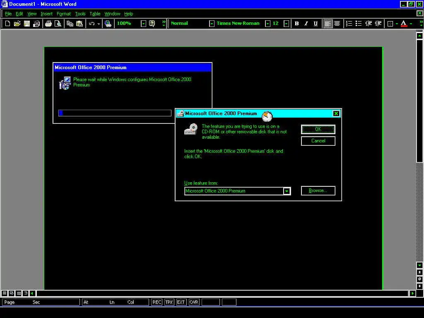Open an existing file from toolbar
Screen dimensions: 424x318
pyautogui.click(x=17, y=24)
